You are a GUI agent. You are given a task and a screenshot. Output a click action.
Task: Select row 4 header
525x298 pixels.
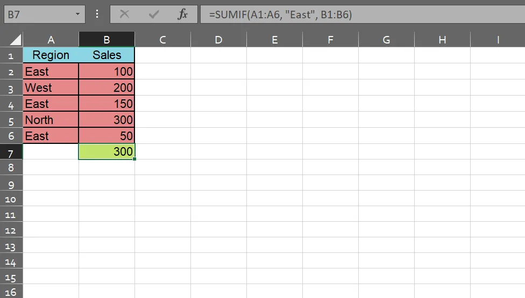click(x=11, y=104)
